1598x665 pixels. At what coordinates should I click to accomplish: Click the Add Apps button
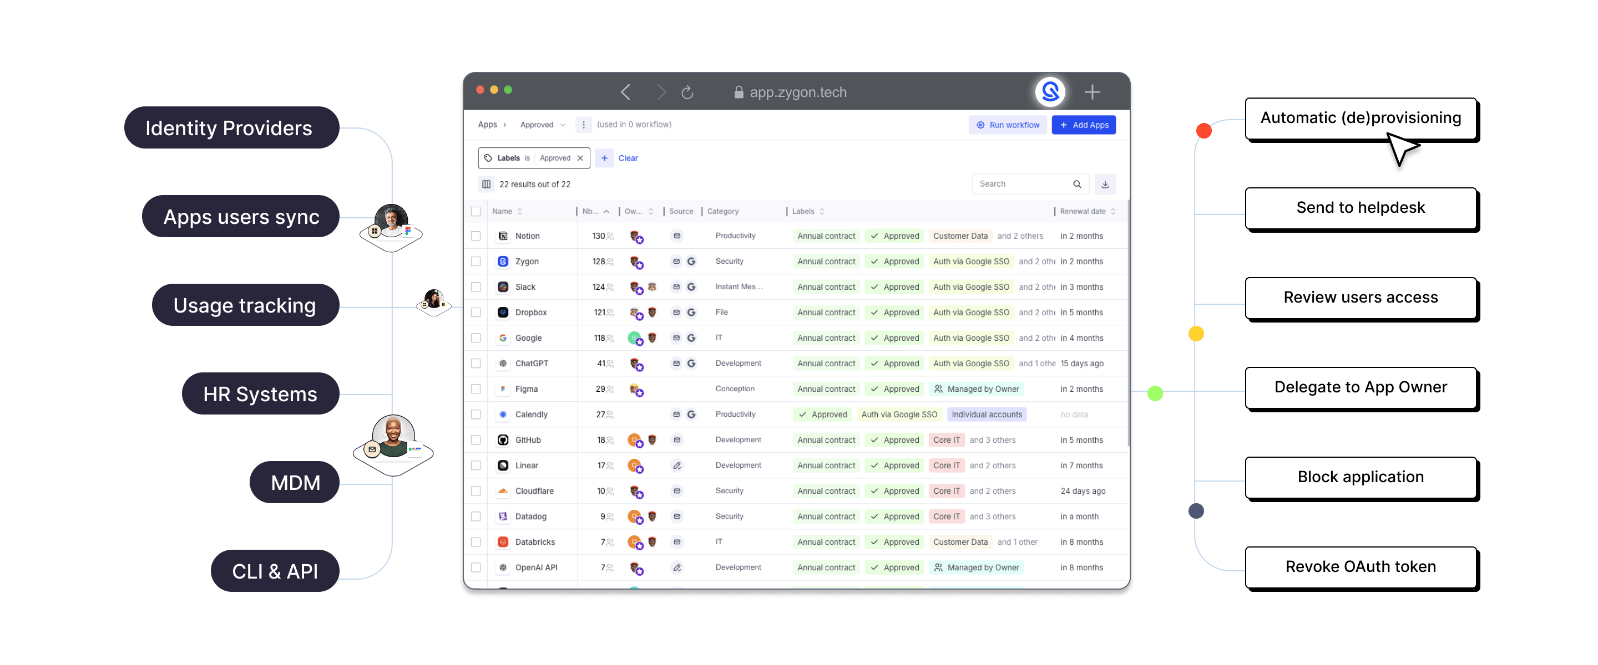point(1084,125)
